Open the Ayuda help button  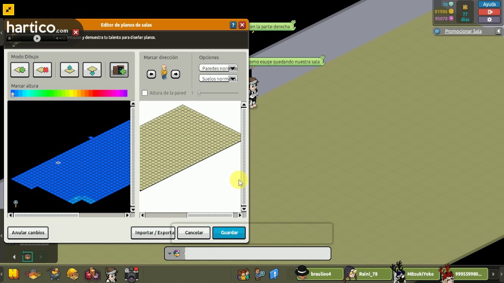click(x=489, y=4)
